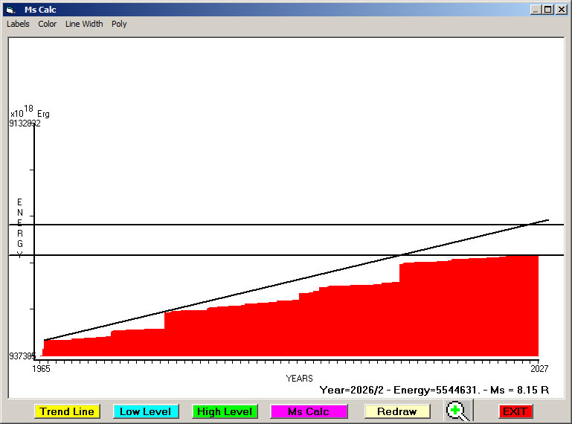Hit the Redraw button
The width and height of the screenshot is (572, 424).
coord(396,411)
